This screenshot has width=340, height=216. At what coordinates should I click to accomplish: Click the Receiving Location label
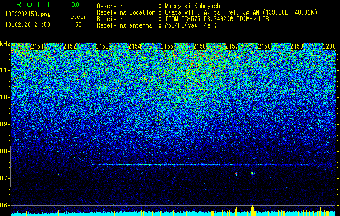coord(126,12)
